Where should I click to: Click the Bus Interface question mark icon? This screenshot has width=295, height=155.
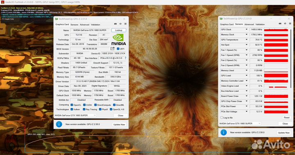(x=125, y=58)
